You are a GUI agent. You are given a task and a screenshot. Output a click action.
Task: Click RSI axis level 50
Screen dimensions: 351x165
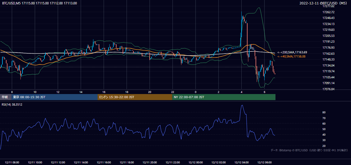(324, 129)
